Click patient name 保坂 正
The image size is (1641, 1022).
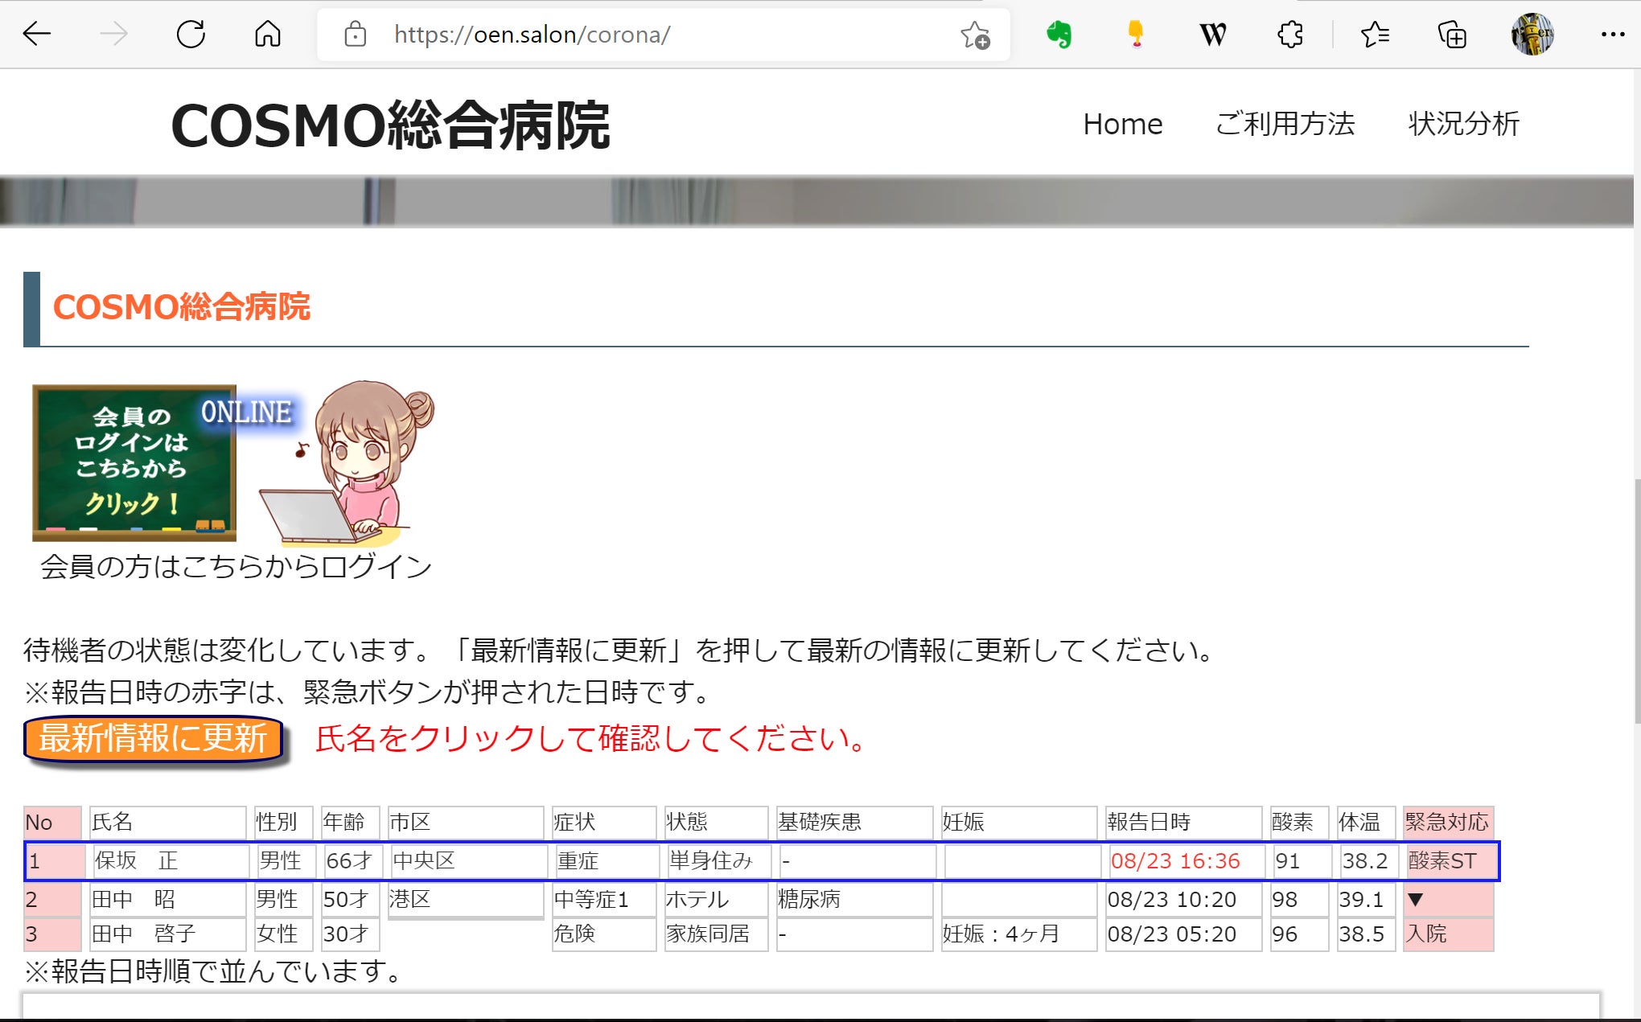click(x=136, y=861)
